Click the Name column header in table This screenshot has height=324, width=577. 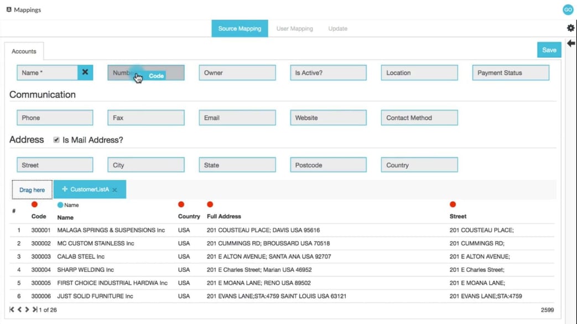point(65,217)
